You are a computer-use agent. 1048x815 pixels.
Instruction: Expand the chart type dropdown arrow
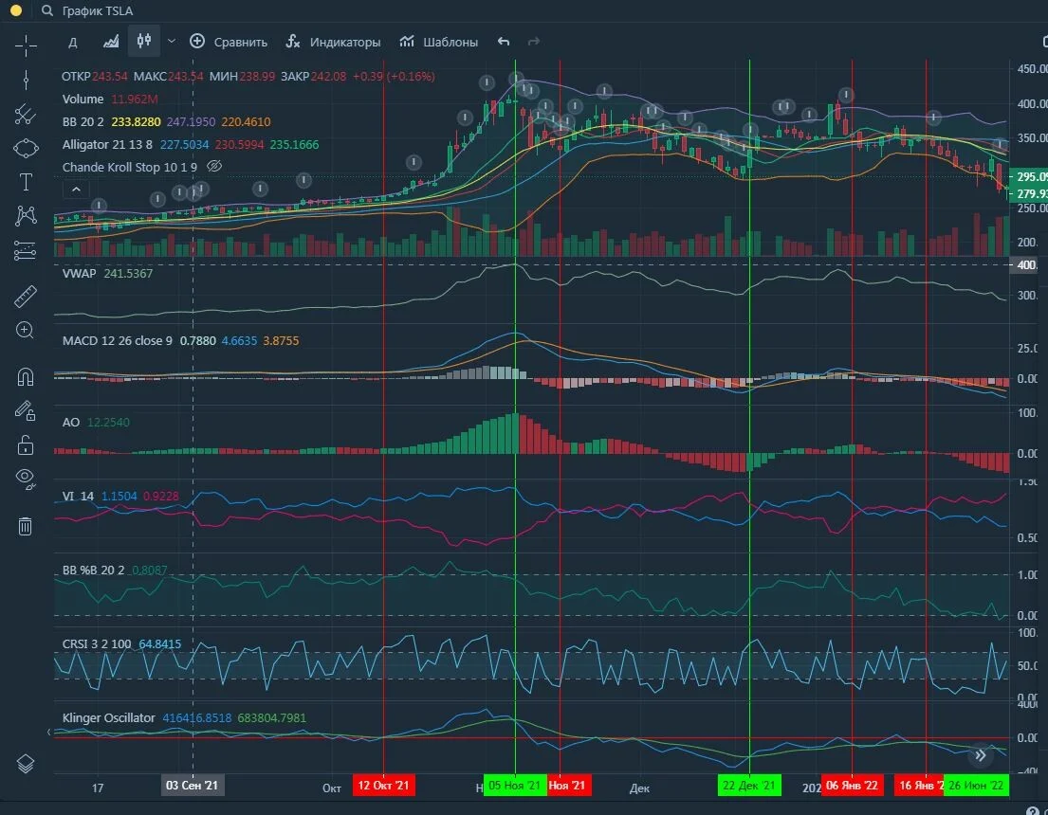(172, 42)
